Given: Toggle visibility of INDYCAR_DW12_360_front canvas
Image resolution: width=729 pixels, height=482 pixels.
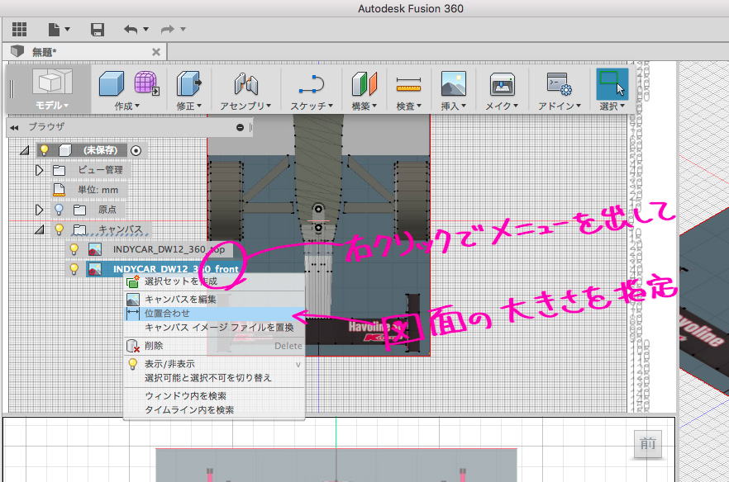Looking at the screenshot, I should pyautogui.click(x=74, y=269).
